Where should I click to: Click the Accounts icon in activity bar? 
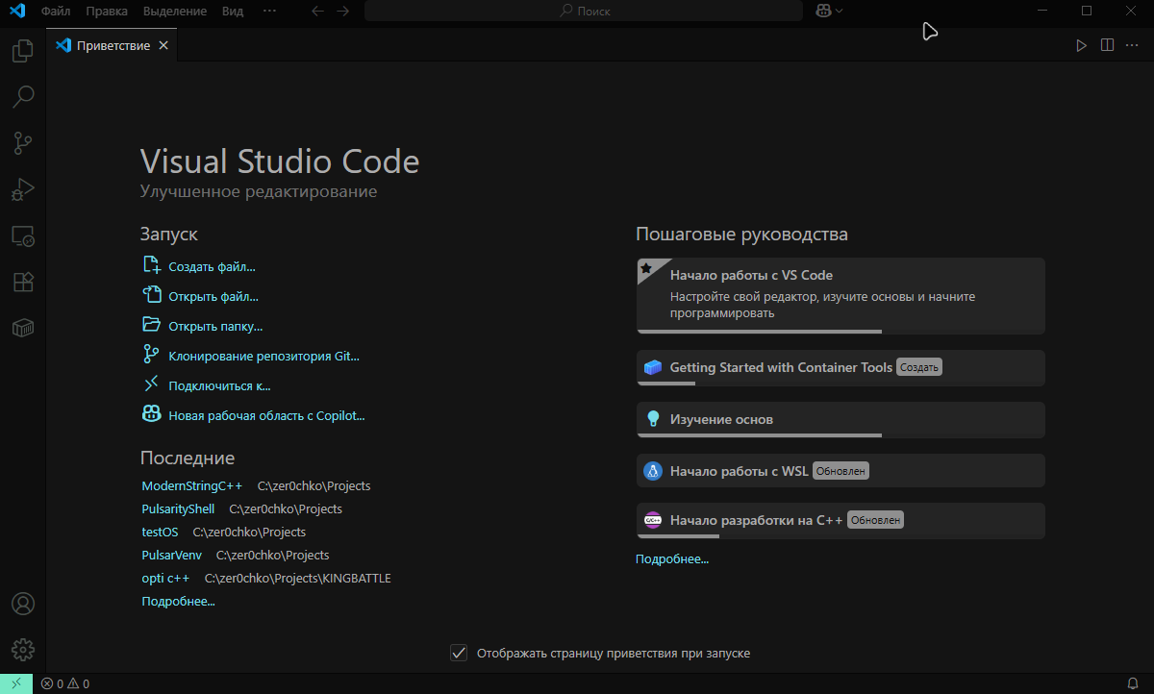point(23,604)
